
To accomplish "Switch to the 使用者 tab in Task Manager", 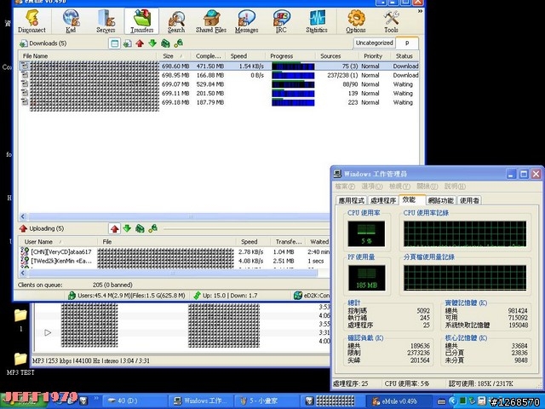I will click(469, 201).
